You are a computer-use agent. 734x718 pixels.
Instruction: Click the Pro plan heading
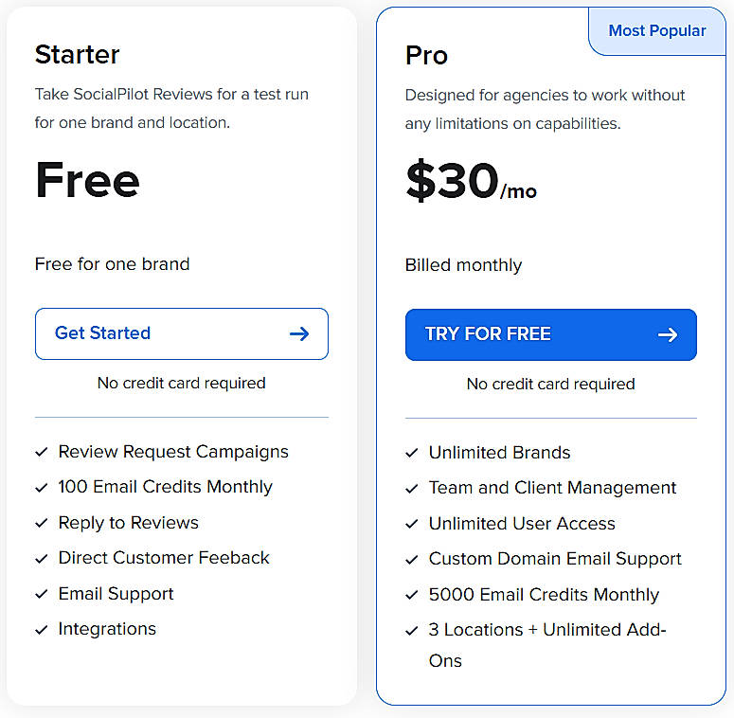[426, 56]
